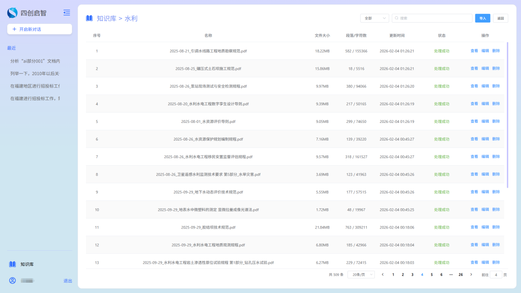Focus the 搜索 search input field
Screen dimensions: 521x293
click(x=434, y=18)
